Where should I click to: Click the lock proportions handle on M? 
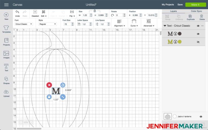(49, 97)
